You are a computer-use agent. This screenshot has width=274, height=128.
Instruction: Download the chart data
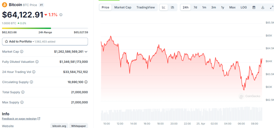click(263, 7)
